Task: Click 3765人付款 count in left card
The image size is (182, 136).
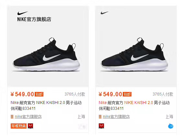Action: (x=75, y=94)
